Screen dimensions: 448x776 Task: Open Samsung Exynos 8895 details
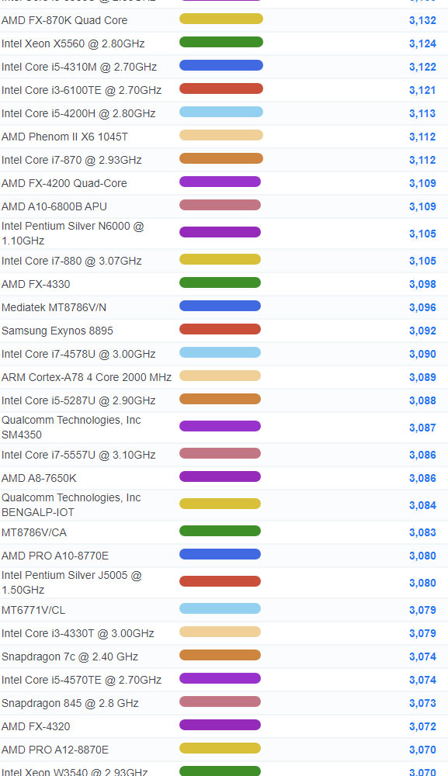[x=57, y=331]
